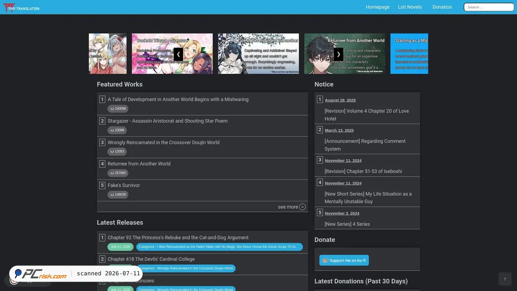Open the Tale of Development banner

(x=258, y=54)
